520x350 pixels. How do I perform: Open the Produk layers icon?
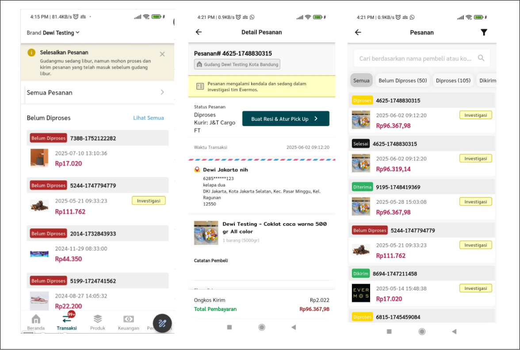point(97,319)
